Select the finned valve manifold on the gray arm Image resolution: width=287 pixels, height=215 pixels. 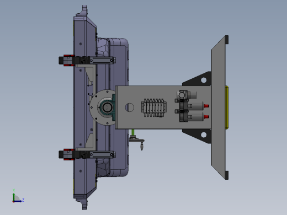coord(154,108)
